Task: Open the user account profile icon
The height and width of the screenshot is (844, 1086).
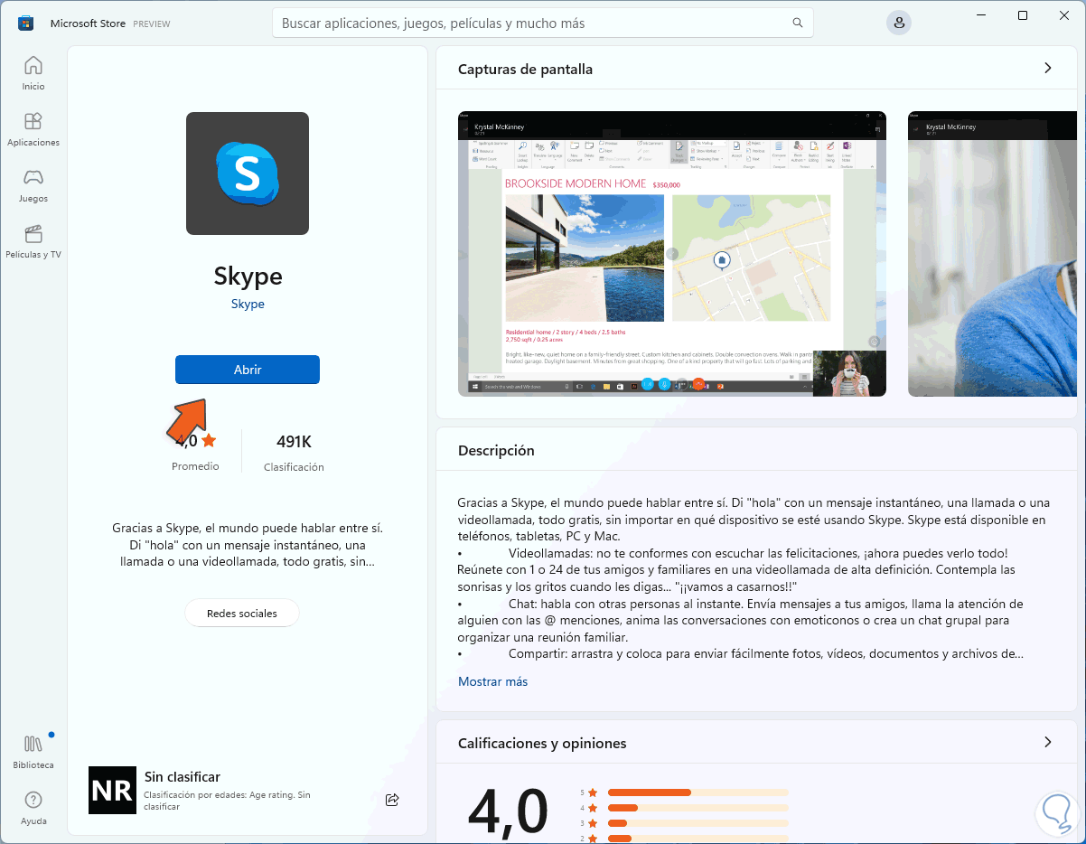Action: pyautogui.click(x=898, y=23)
